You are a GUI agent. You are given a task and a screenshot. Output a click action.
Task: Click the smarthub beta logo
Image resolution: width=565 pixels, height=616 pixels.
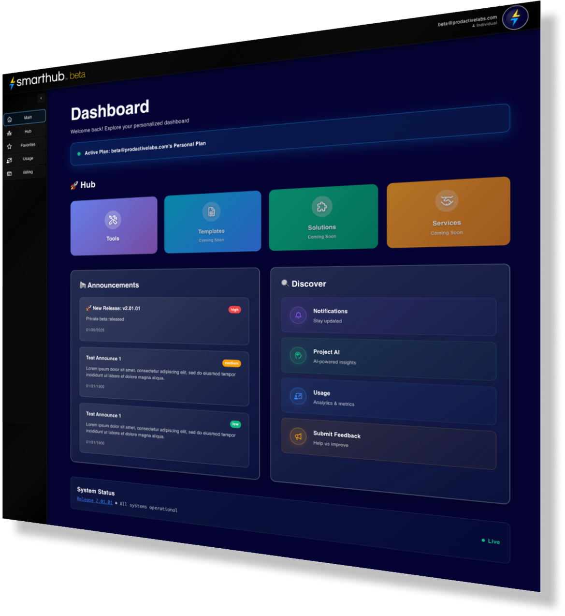click(47, 79)
